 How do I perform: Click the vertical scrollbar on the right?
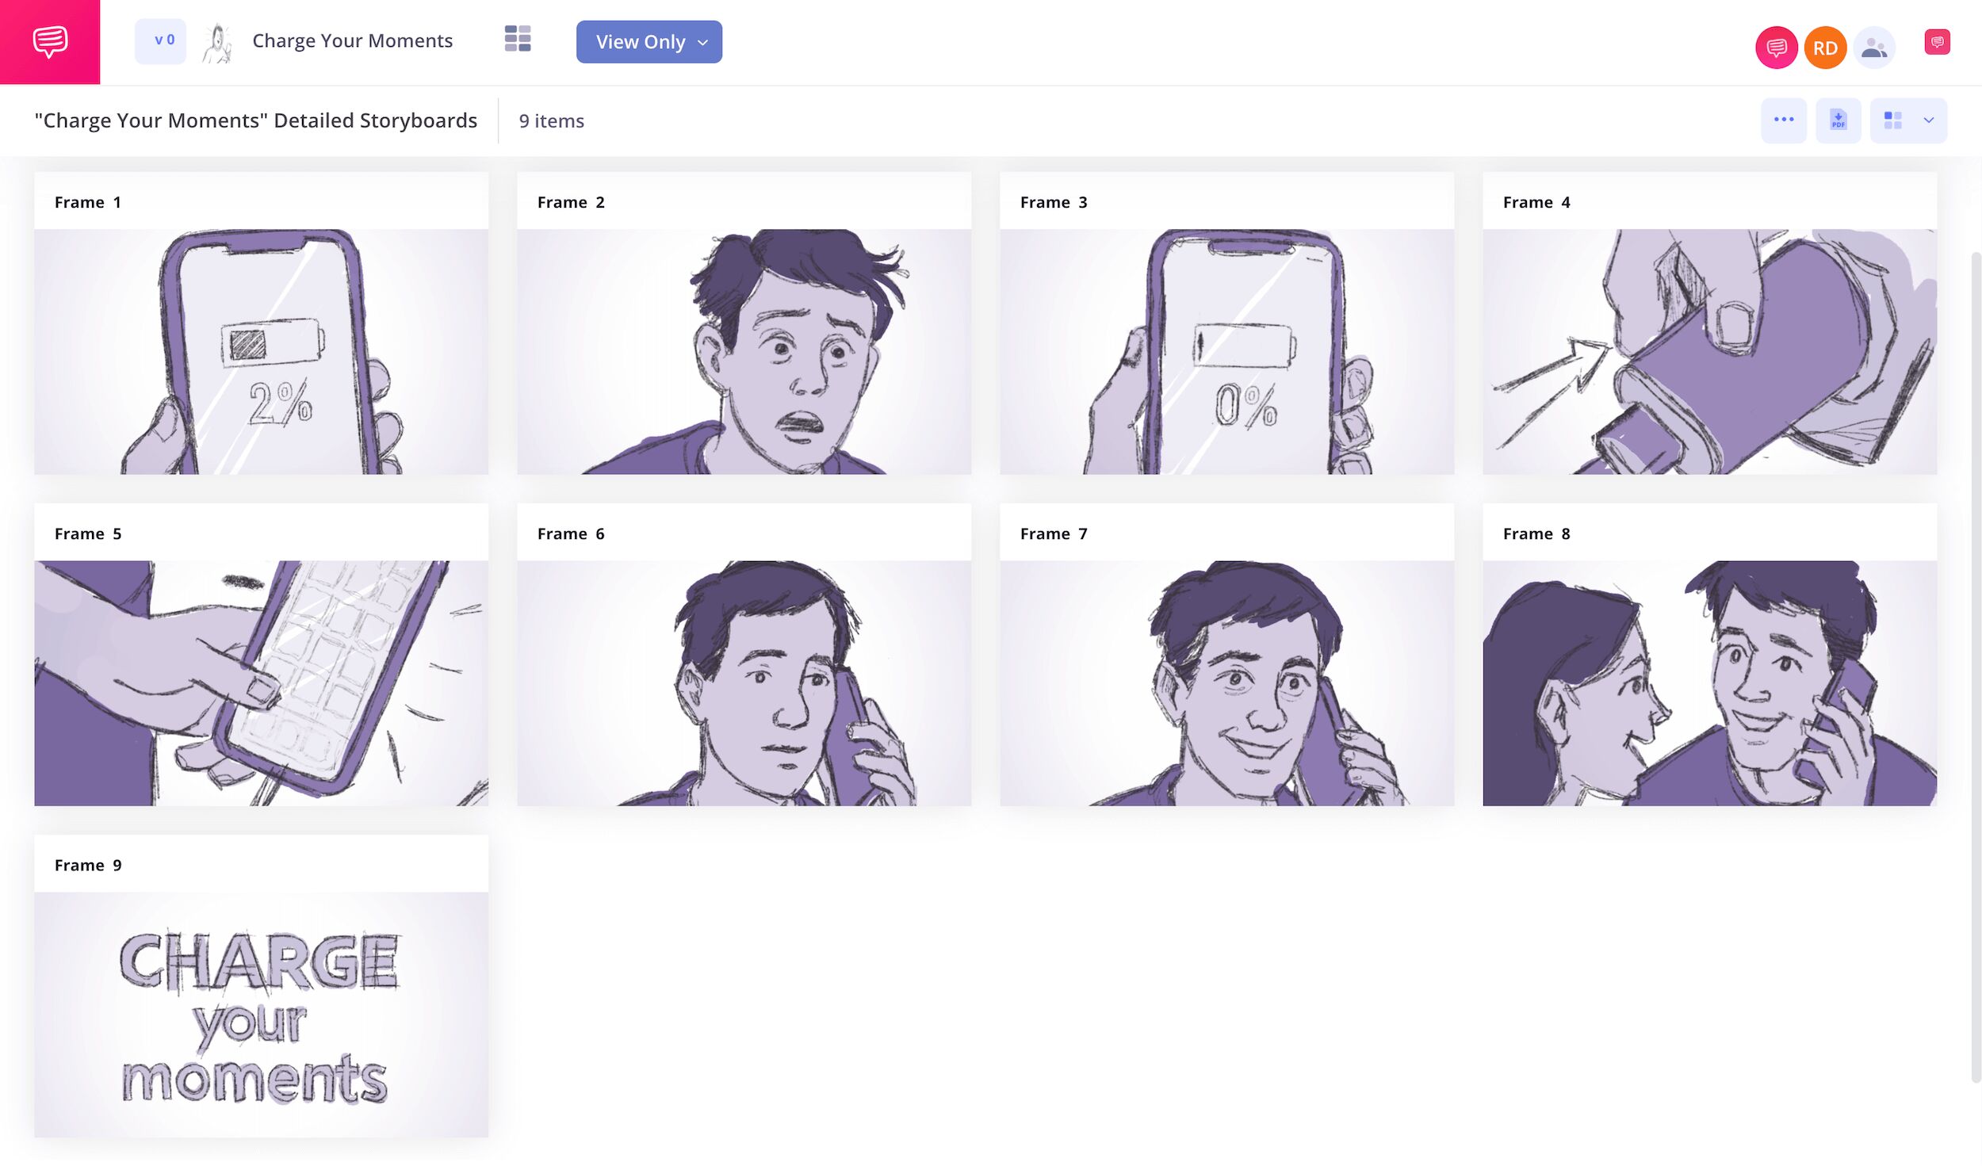click(x=1976, y=666)
